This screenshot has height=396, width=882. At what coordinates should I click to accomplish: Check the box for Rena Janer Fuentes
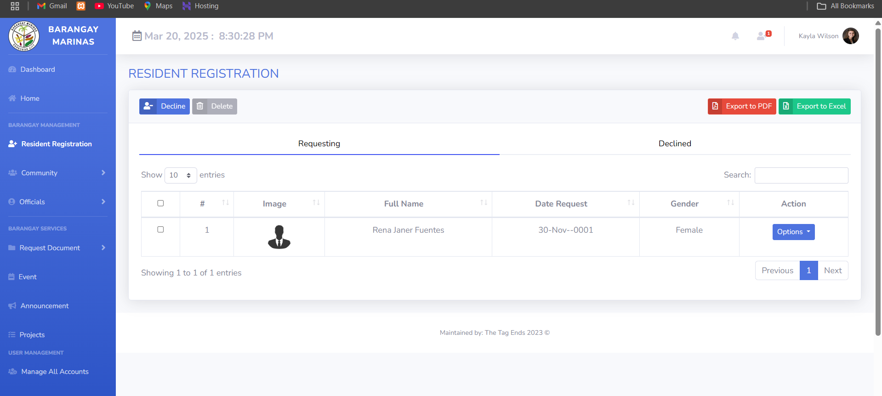click(x=160, y=230)
